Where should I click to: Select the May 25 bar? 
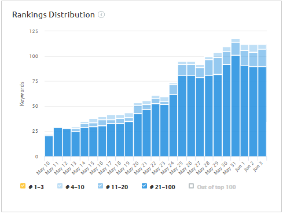[182, 109]
